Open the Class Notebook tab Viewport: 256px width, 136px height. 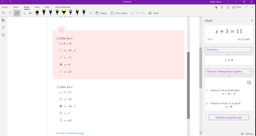click(63, 7)
